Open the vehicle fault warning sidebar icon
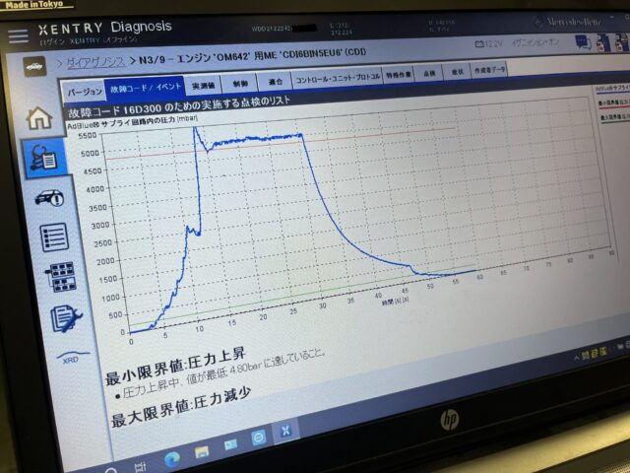Screen dimensions: 630x473 click(49, 198)
